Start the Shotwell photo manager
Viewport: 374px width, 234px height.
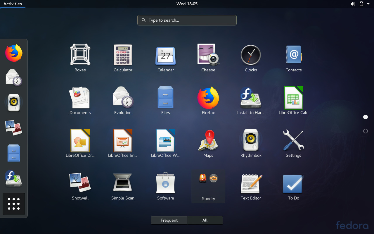tap(80, 183)
